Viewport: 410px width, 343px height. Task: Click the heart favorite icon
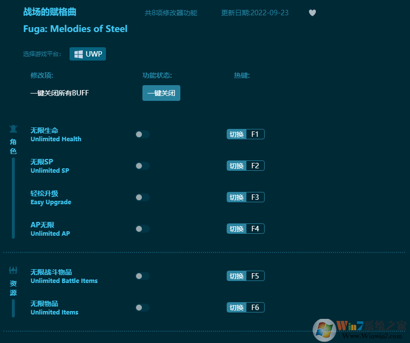click(x=312, y=13)
